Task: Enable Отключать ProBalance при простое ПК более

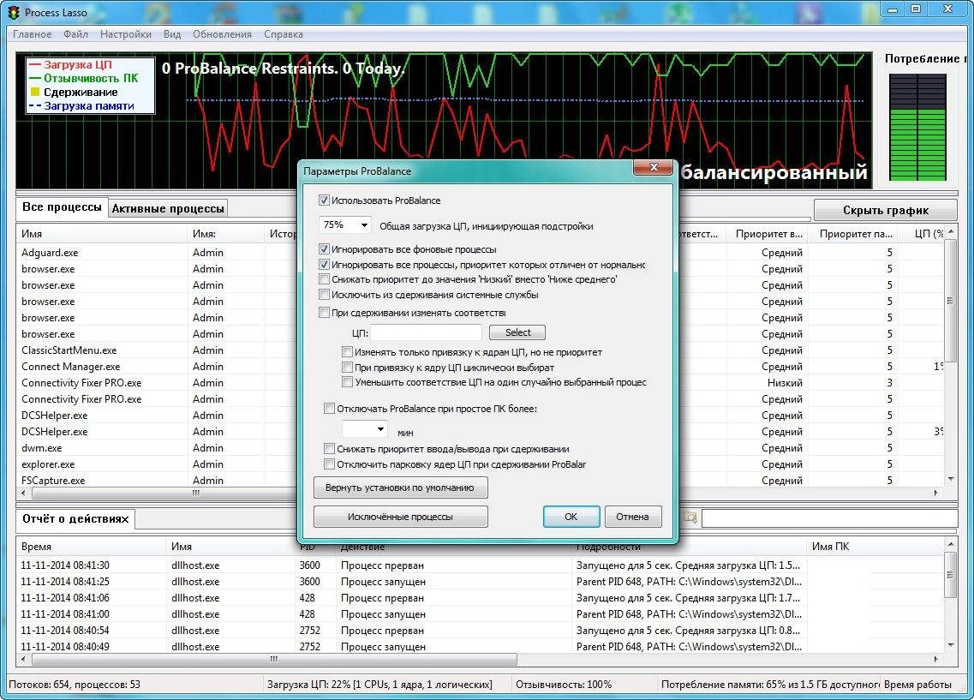Action: (329, 409)
